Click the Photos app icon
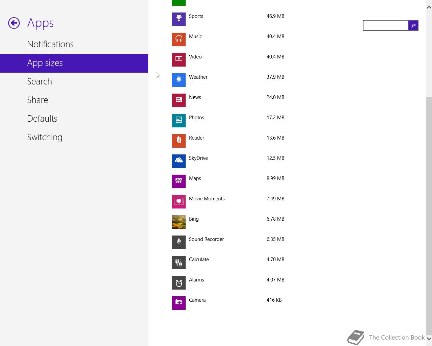The image size is (432, 346). pos(179,121)
